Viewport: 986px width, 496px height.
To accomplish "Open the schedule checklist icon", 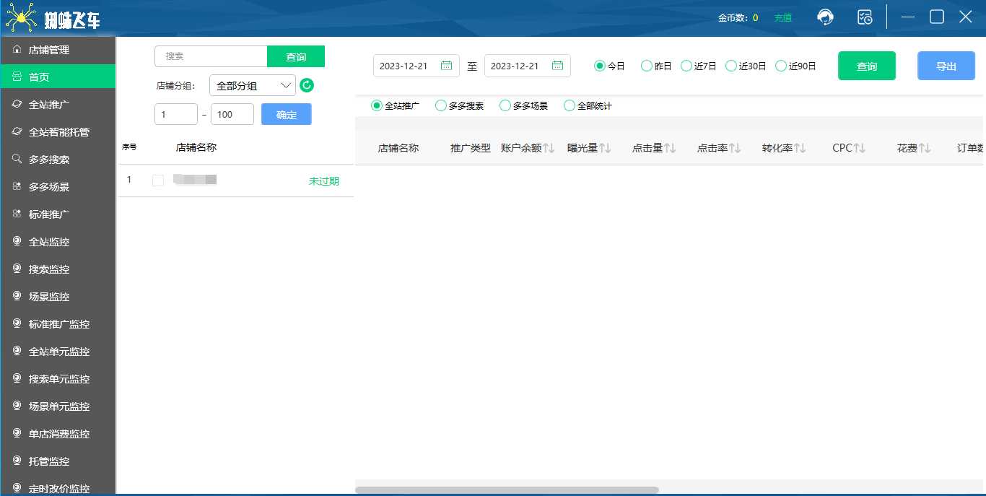I will (865, 17).
